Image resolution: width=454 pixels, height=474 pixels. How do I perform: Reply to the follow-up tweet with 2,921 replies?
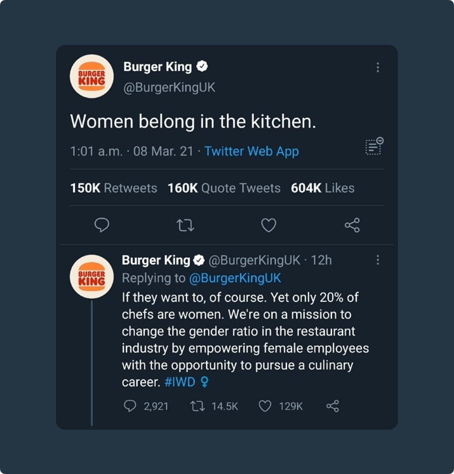tap(130, 406)
